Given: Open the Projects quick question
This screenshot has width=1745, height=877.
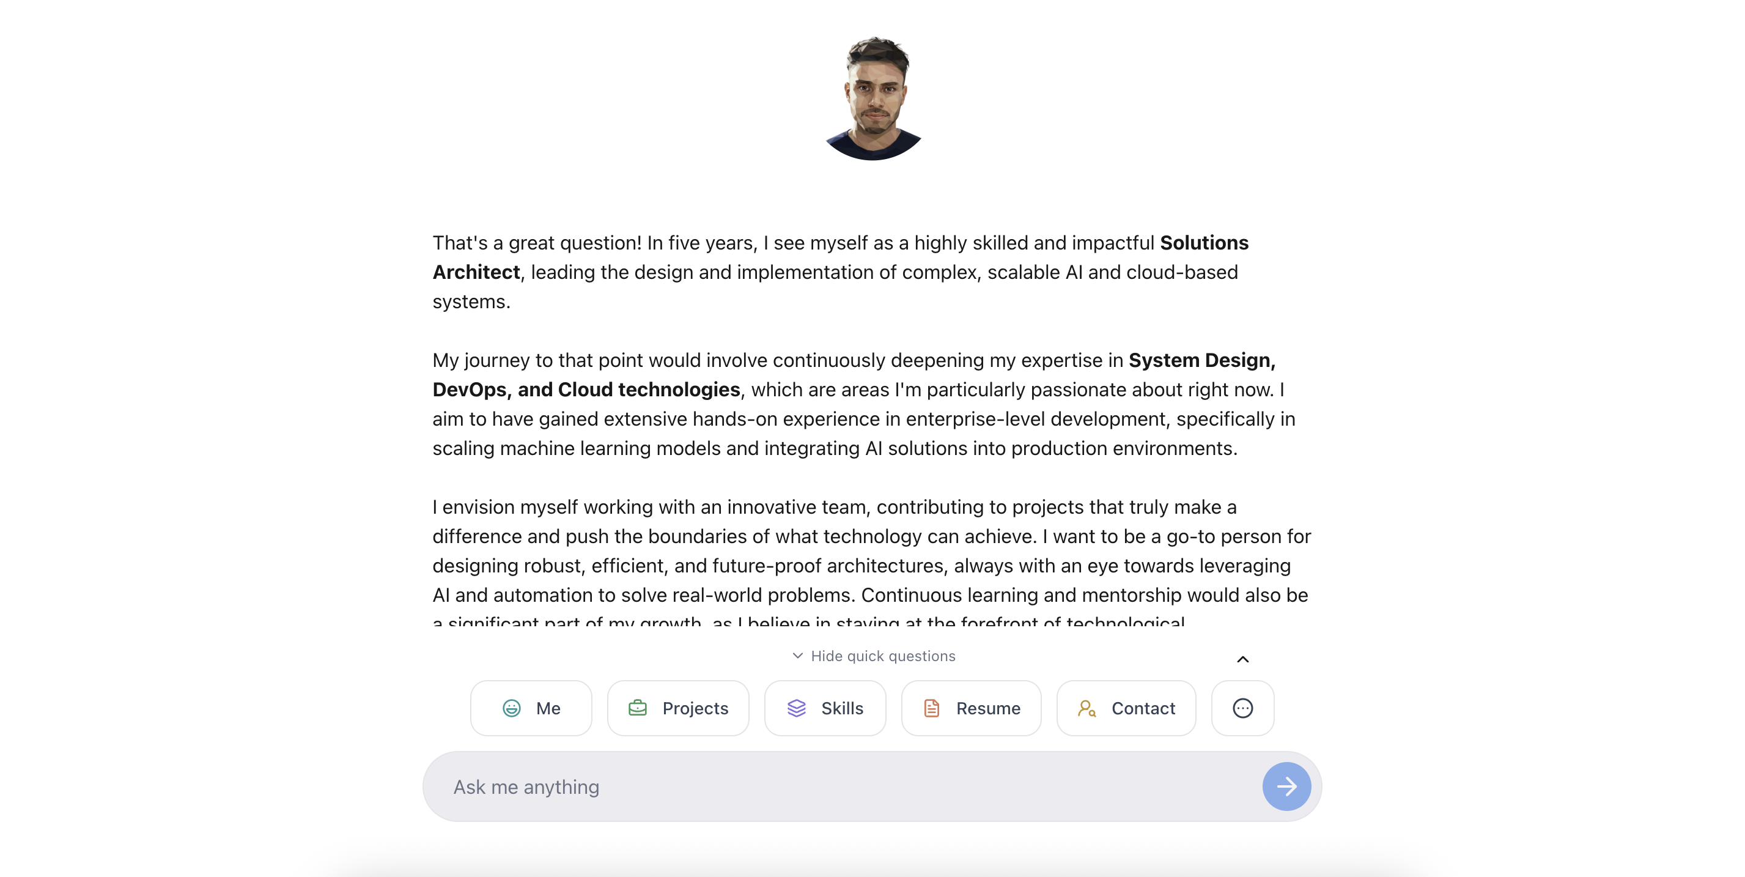Looking at the screenshot, I should pos(678,708).
